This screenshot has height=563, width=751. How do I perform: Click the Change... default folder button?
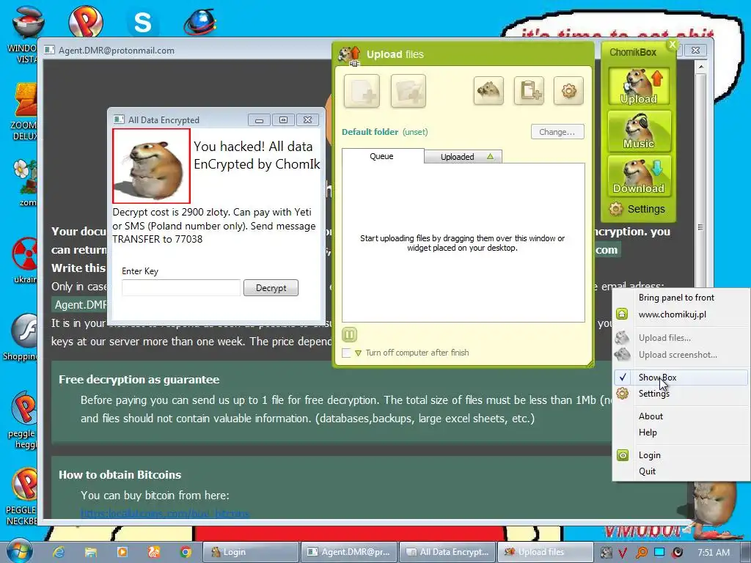point(557,132)
